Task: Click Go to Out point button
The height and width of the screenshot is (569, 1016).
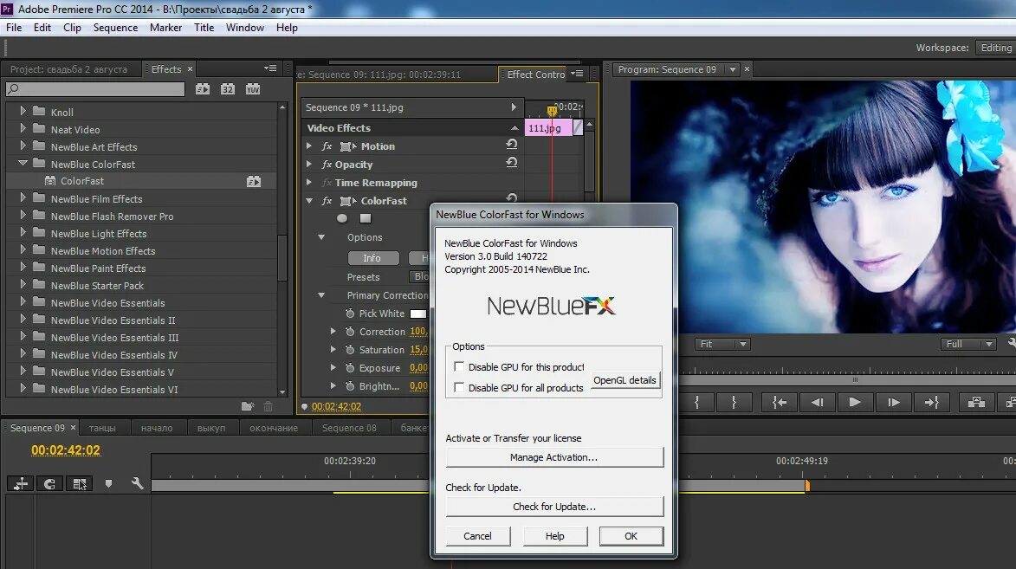Action: coord(931,403)
